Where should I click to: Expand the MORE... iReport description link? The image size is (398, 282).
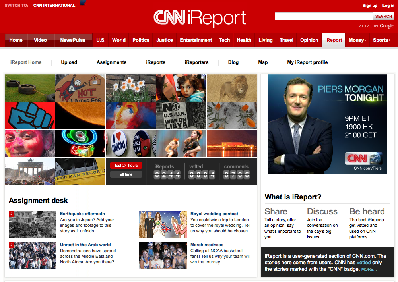pyautogui.click(x=369, y=269)
